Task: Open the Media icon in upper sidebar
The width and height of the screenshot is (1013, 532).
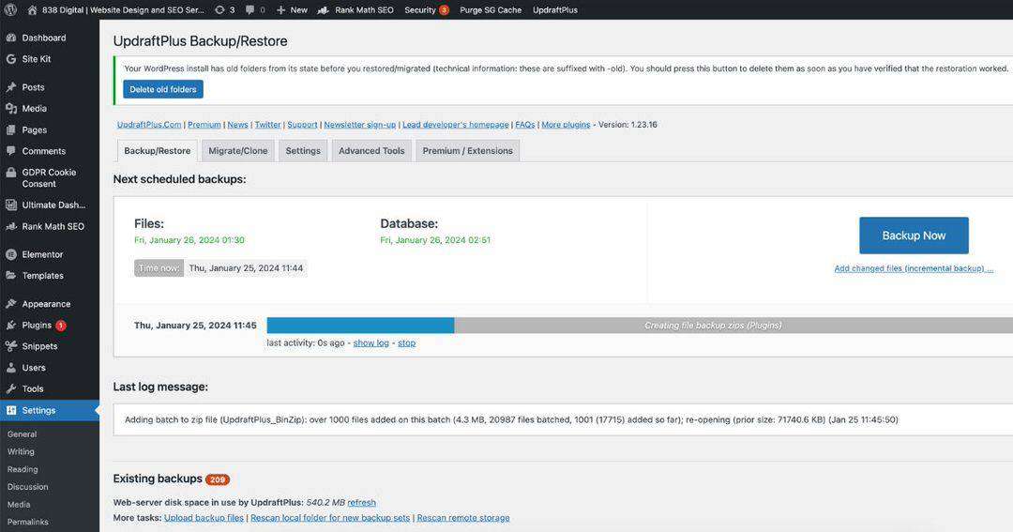Action: pyautogui.click(x=11, y=109)
